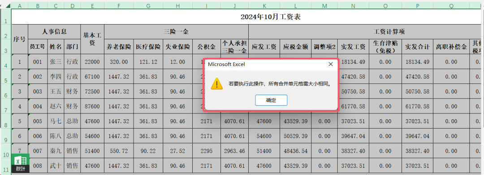Select the 部门 header cell
The image size is (484, 175).
pyautogui.click(x=73, y=47)
